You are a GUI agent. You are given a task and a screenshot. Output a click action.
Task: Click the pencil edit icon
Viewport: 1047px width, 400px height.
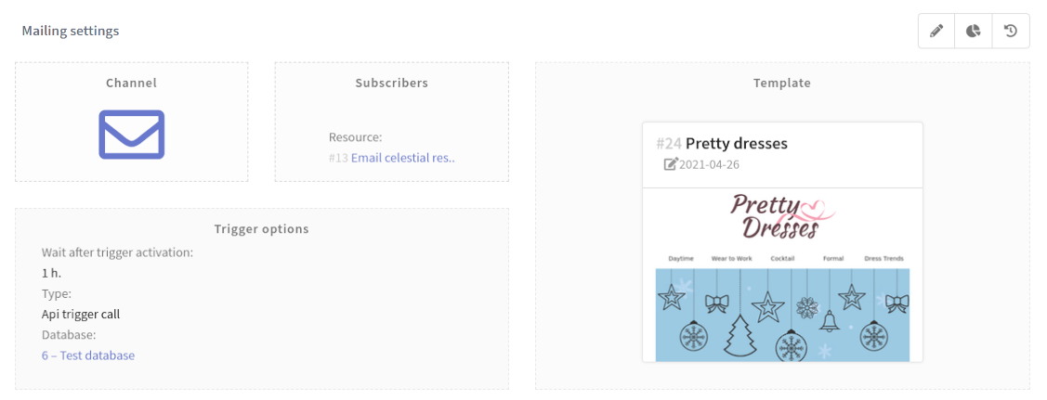(x=936, y=32)
